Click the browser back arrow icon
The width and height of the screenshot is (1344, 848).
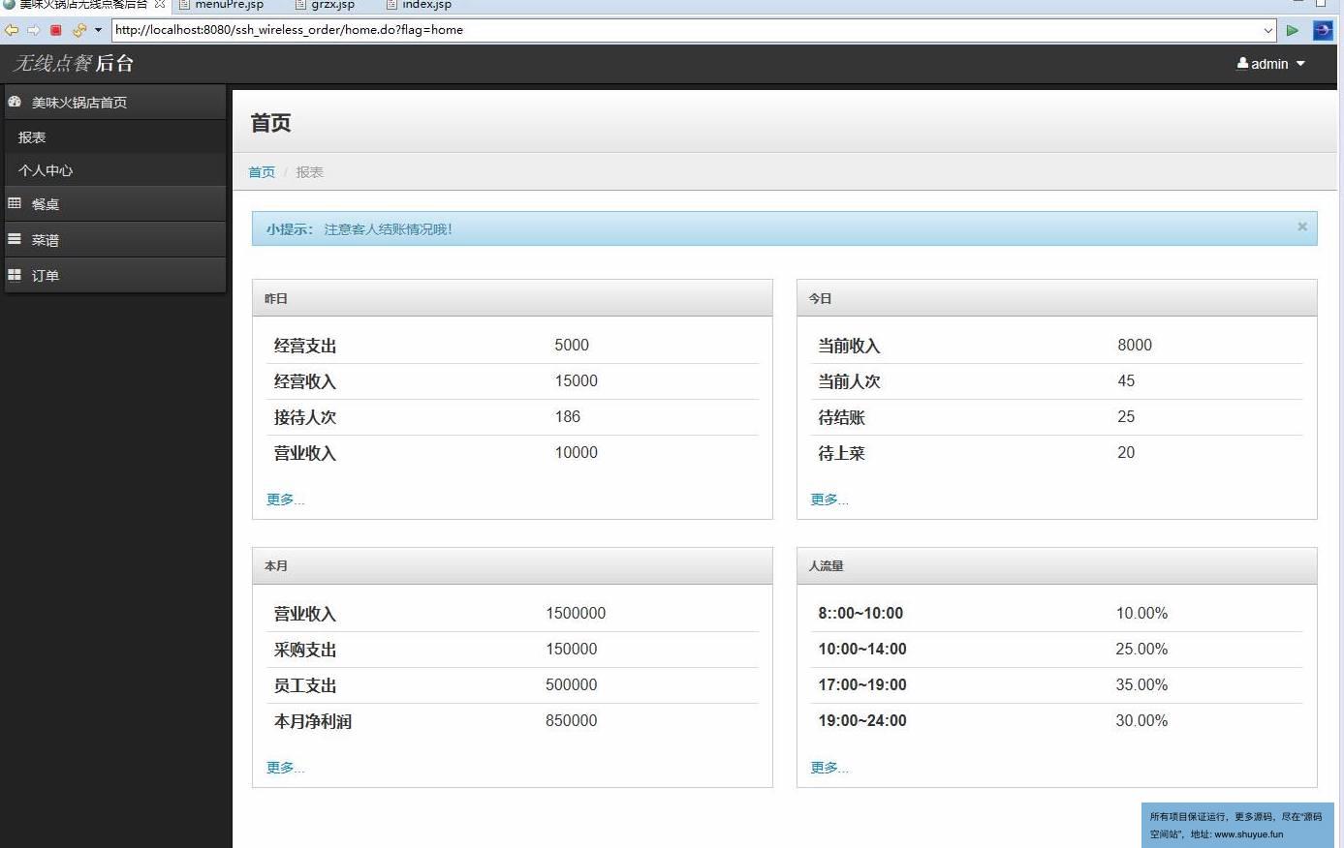pyautogui.click(x=12, y=30)
